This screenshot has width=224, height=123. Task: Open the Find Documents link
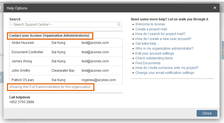[x=148, y=63]
